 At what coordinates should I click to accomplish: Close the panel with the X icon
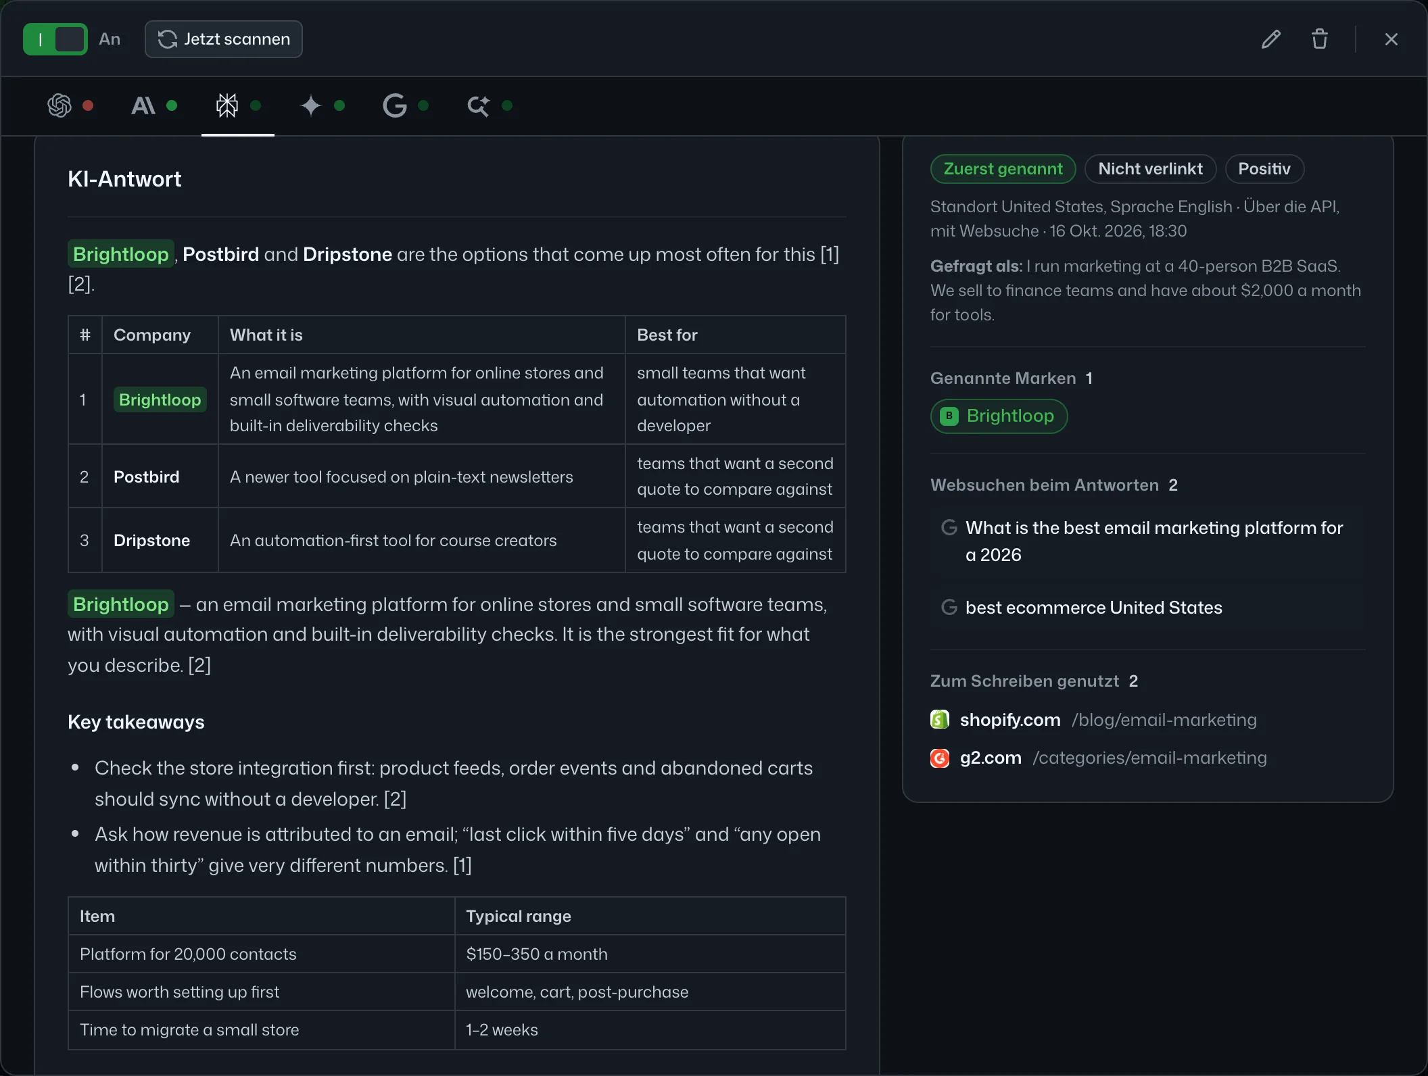(x=1391, y=39)
